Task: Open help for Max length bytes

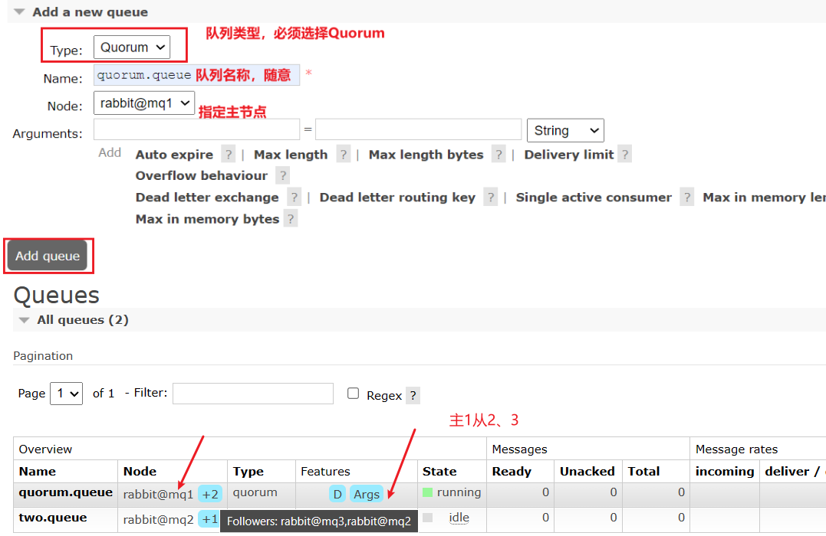Action: pos(499,155)
